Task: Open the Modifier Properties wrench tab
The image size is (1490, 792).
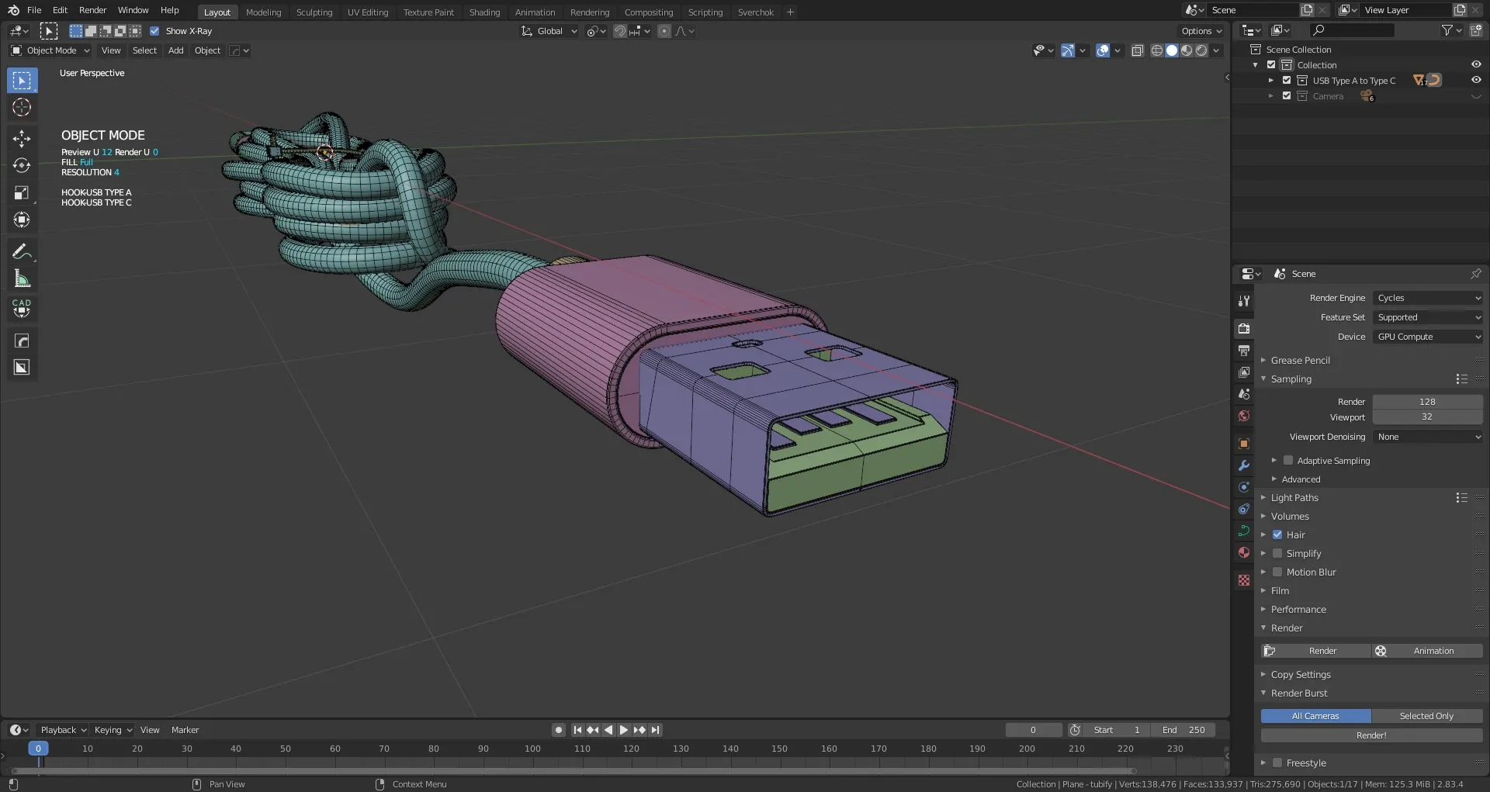Action: pyautogui.click(x=1244, y=465)
